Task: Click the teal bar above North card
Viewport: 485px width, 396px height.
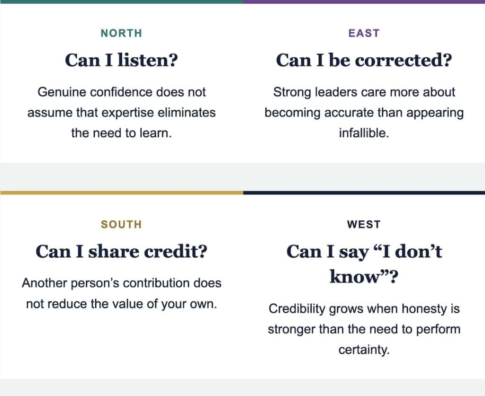Action: click(x=122, y=2)
